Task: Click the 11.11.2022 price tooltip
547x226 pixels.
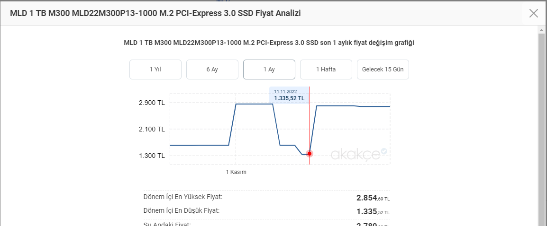Action: [289, 95]
